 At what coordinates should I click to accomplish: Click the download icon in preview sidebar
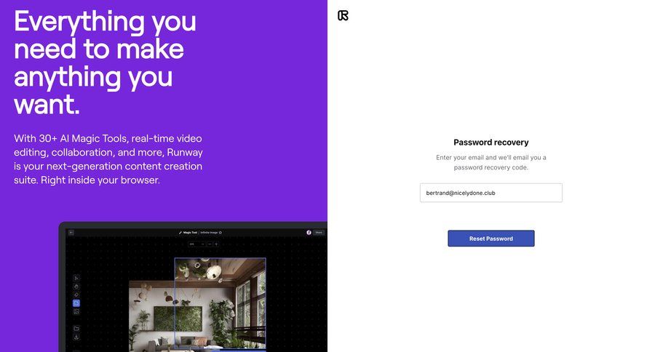click(76, 337)
